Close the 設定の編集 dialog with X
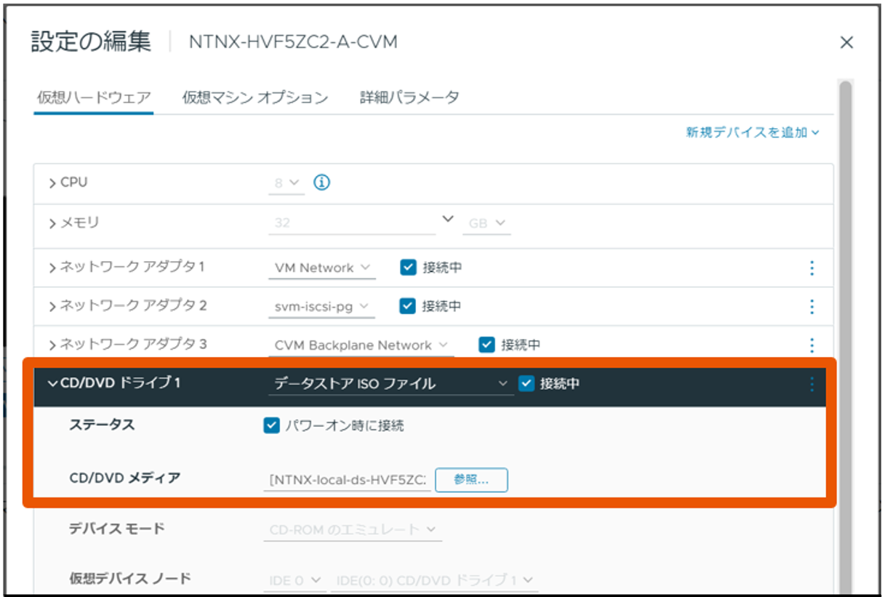Screen dimensions: 882x597 (846, 43)
